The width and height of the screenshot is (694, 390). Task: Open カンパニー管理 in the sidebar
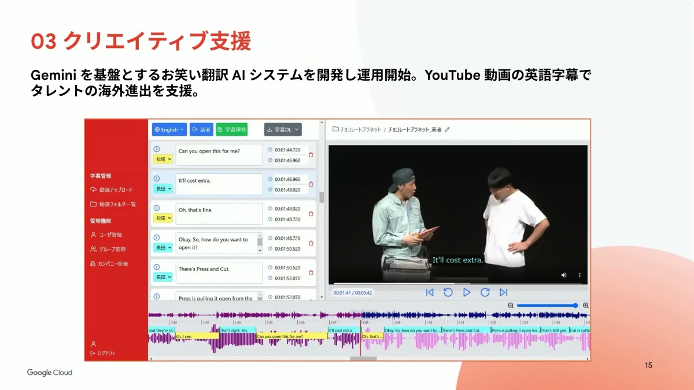click(x=109, y=263)
